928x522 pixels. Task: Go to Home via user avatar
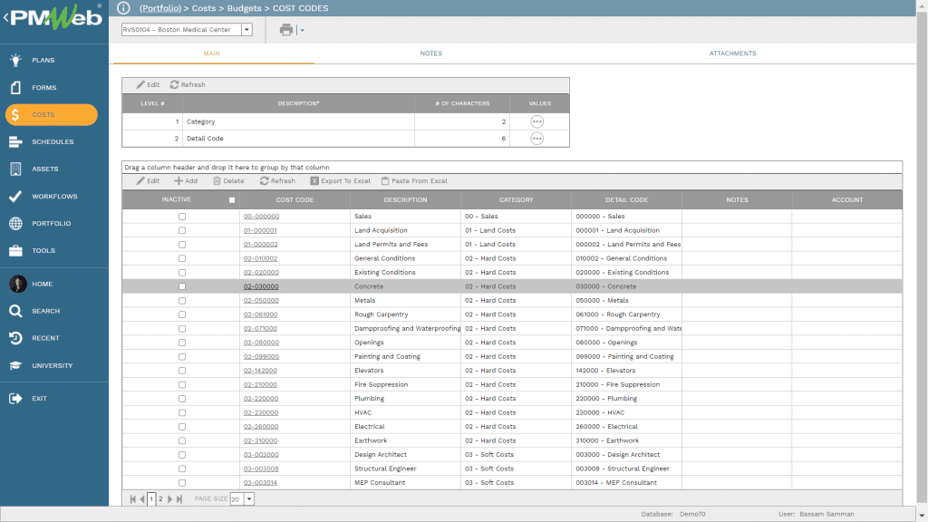click(x=18, y=284)
